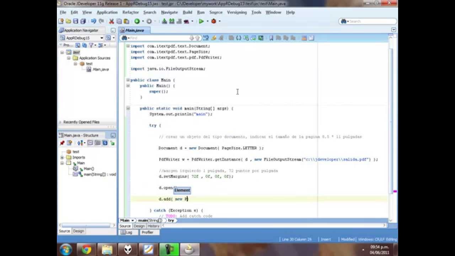
Task: Click the gray Forward navigation icon
Action: [149, 21]
